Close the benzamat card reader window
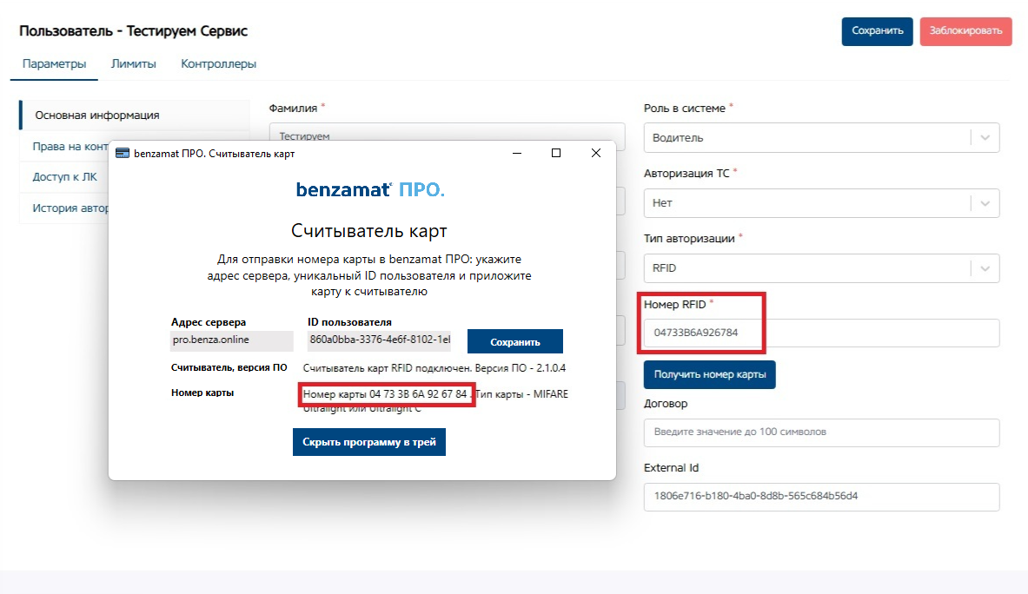 click(596, 153)
